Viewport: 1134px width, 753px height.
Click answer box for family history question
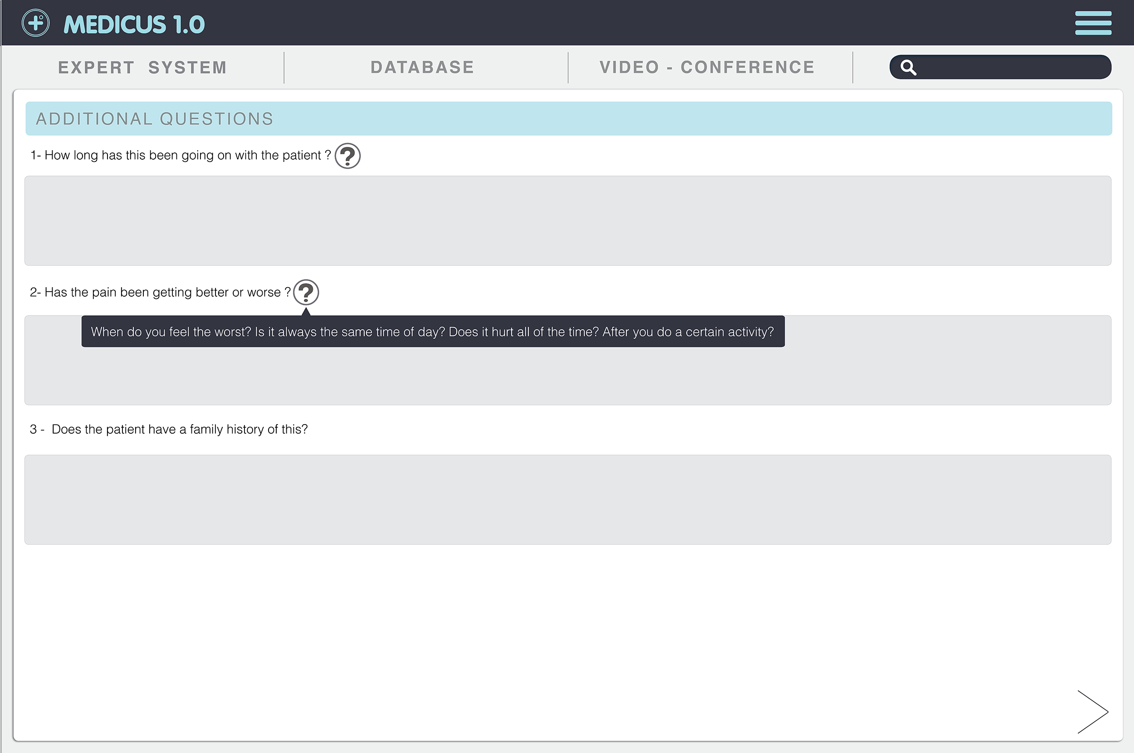tap(568, 499)
